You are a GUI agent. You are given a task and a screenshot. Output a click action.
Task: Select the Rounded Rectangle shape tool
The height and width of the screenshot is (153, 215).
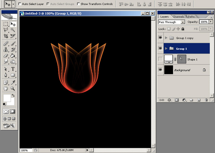point(13,75)
